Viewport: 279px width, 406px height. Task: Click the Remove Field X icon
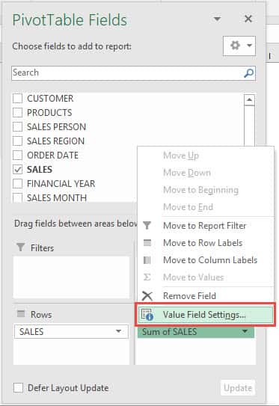[147, 295]
